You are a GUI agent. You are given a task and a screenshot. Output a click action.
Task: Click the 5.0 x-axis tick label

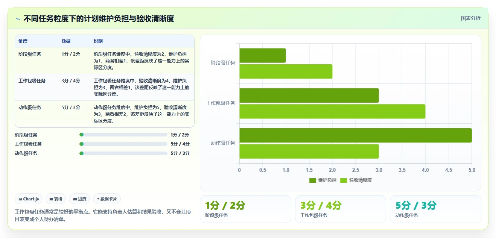pos(472,170)
